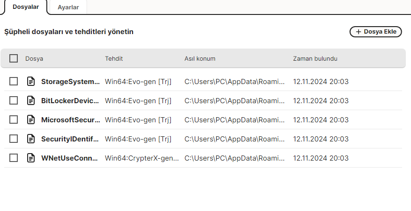
Task: Click the StorageSystem file document icon
Action: pos(31,81)
